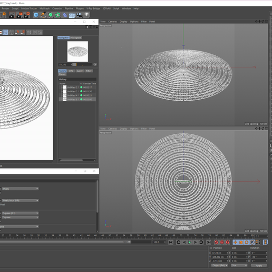Adjust the navigator zoom slider

click(82, 64)
